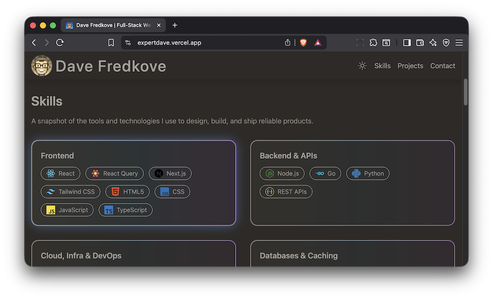The height and width of the screenshot is (299, 493).
Task: Open site settings icon in address bar
Action: coord(128,42)
